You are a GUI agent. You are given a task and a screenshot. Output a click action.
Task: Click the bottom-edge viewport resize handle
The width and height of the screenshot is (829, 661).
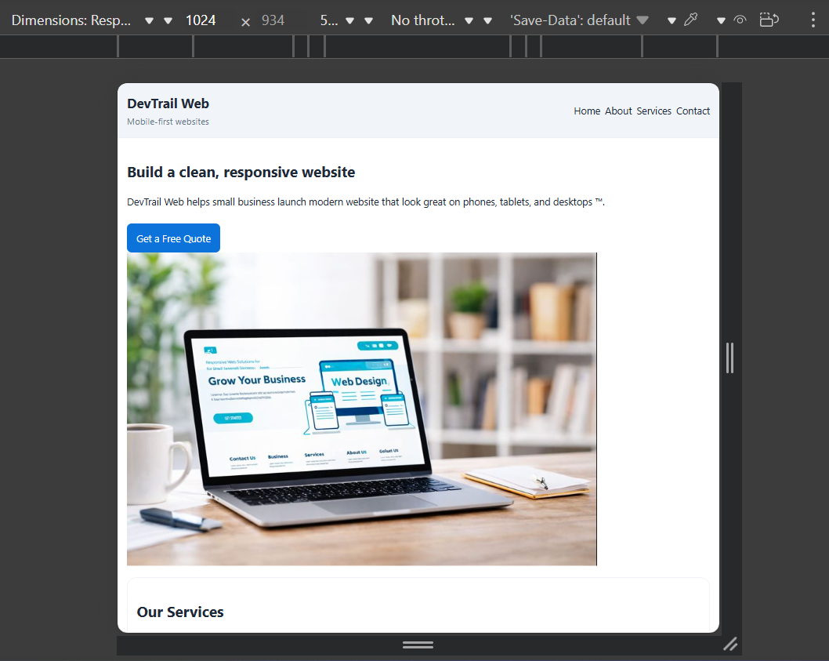coord(418,645)
